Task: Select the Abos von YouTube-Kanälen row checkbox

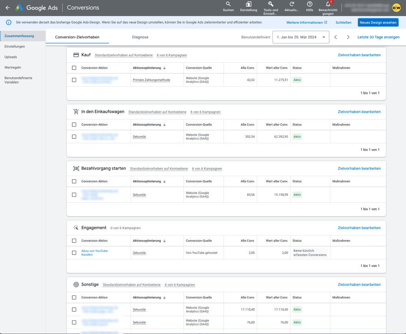Action: coord(74,253)
